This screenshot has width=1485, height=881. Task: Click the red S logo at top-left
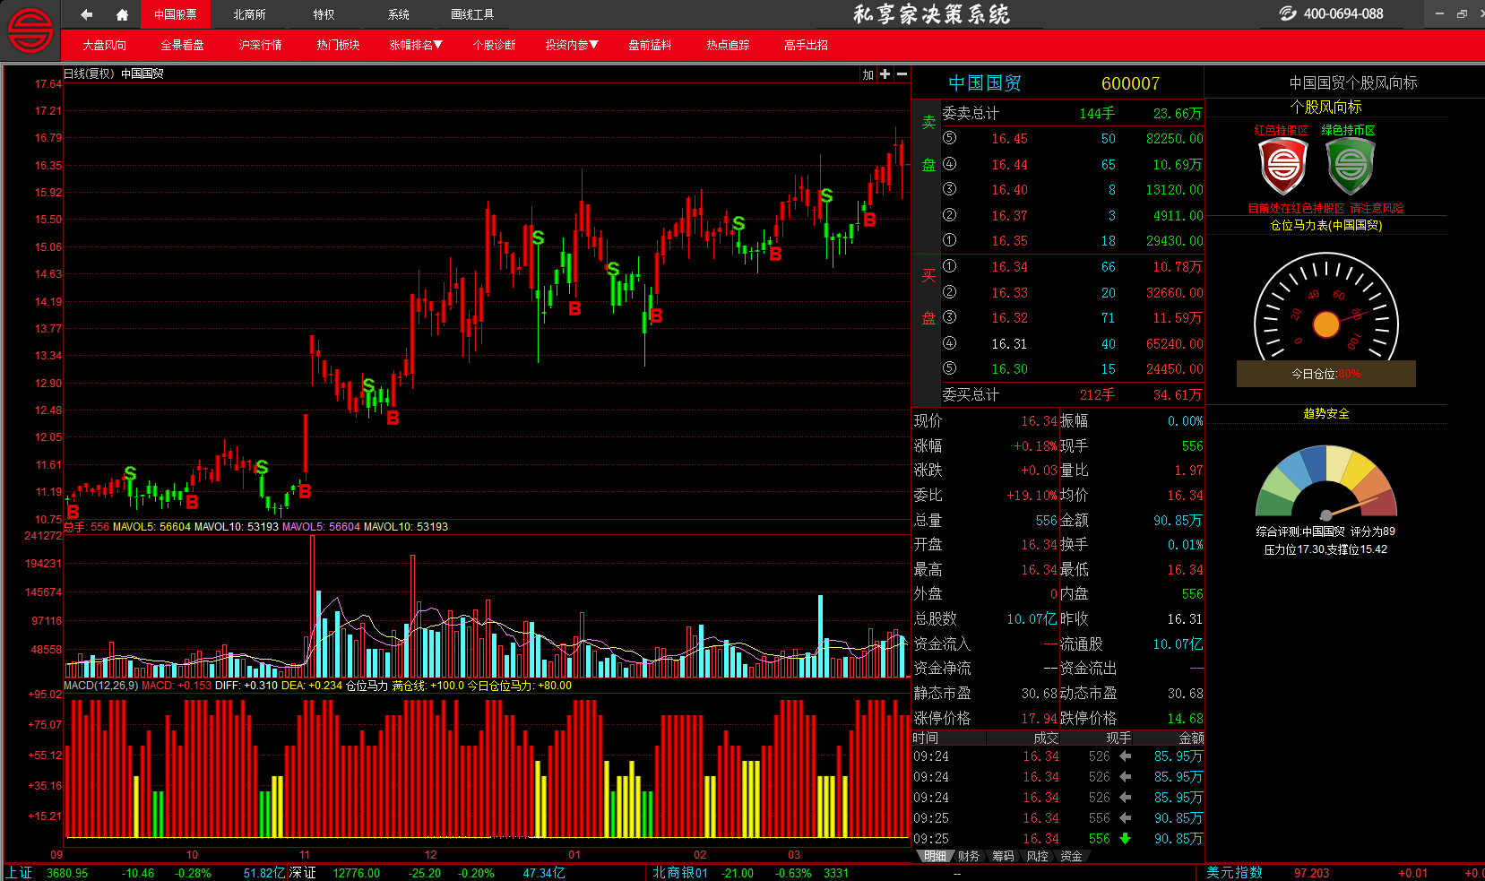pos(30,30)
